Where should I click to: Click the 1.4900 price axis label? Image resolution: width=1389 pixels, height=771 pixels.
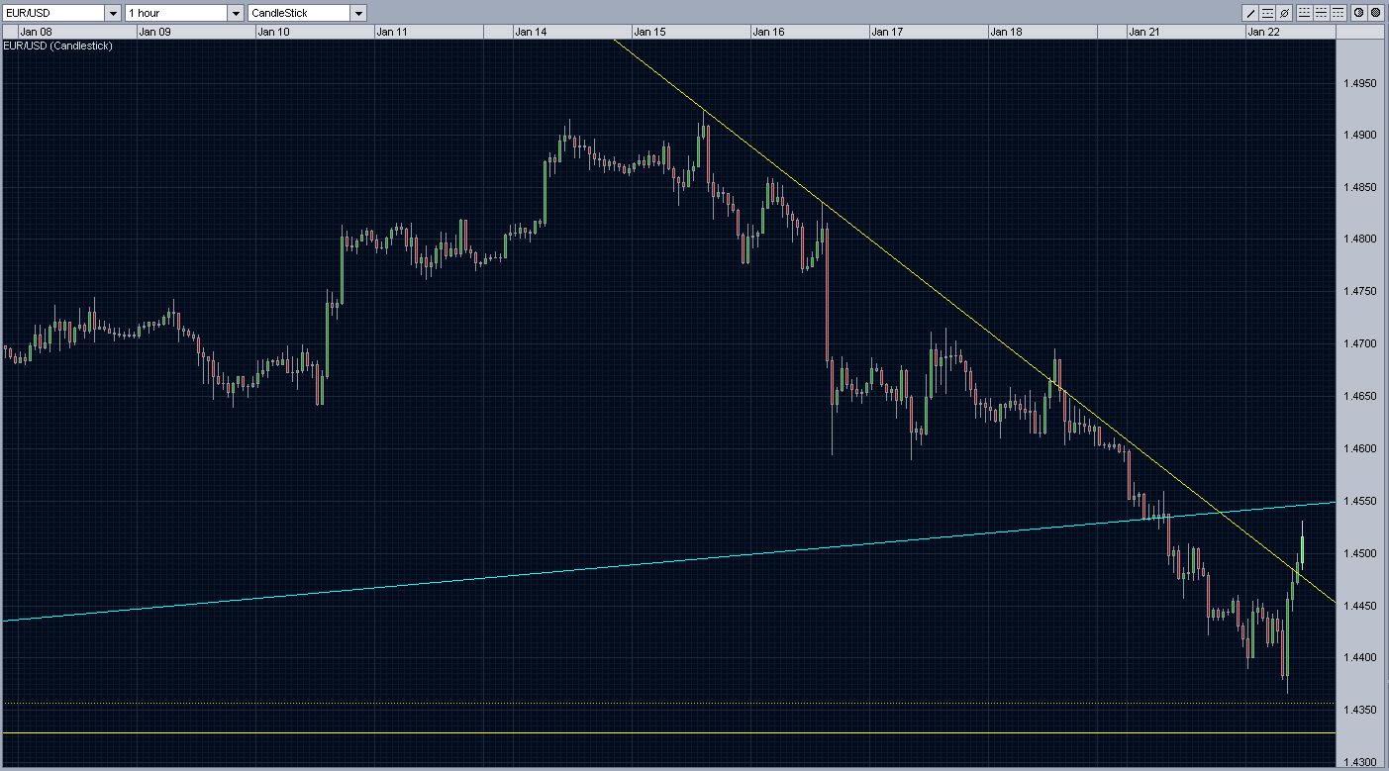[x=1359, y=135]
